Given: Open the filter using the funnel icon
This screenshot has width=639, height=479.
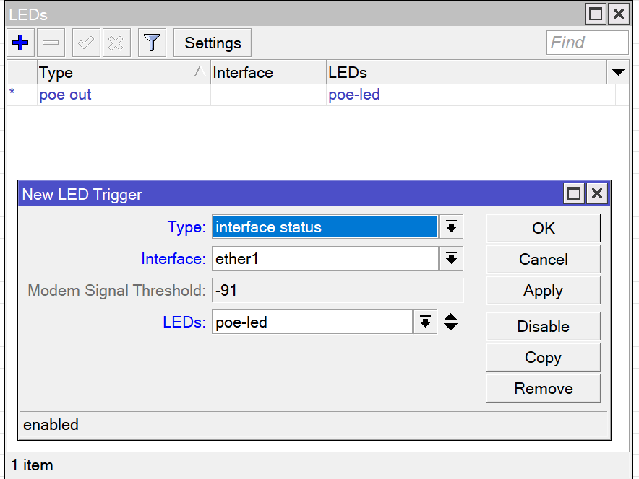Looking at the screenshot, I should tap(152, 42).
